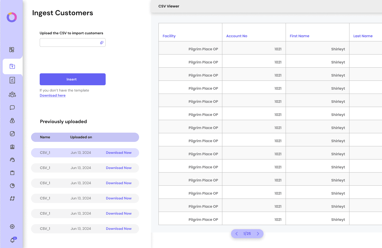Open the speedometer performance icon
382x248 pixels.
coord(12,160)
